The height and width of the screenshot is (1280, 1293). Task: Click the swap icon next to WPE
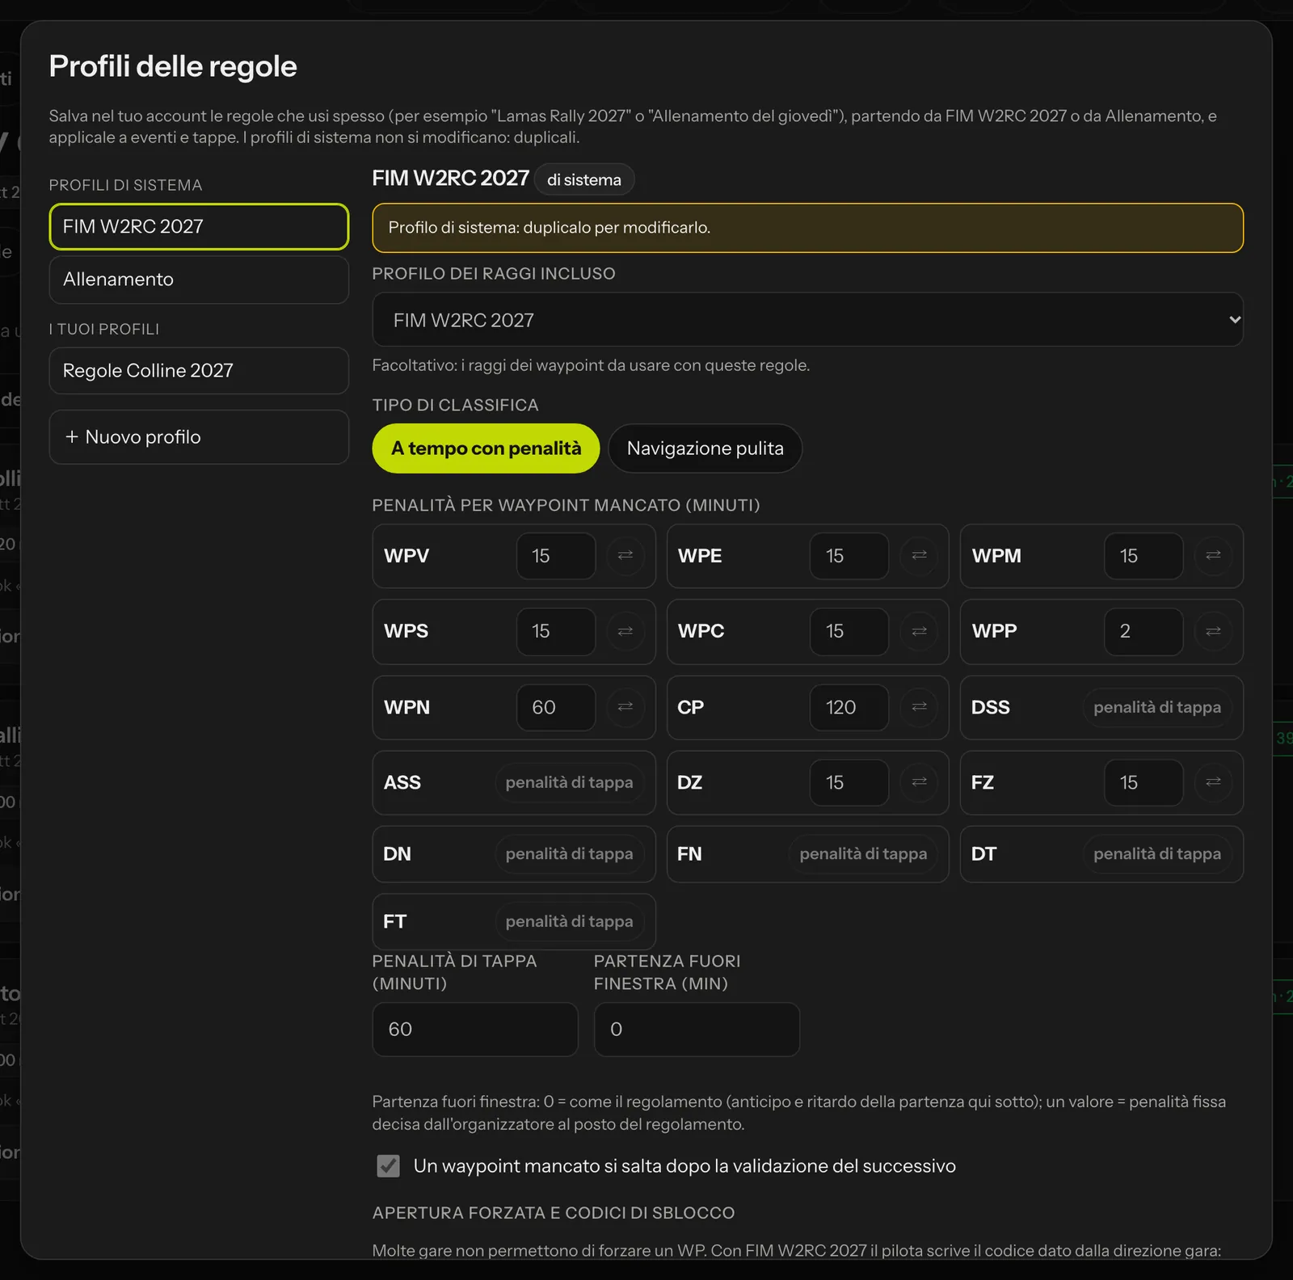point(919,555)
